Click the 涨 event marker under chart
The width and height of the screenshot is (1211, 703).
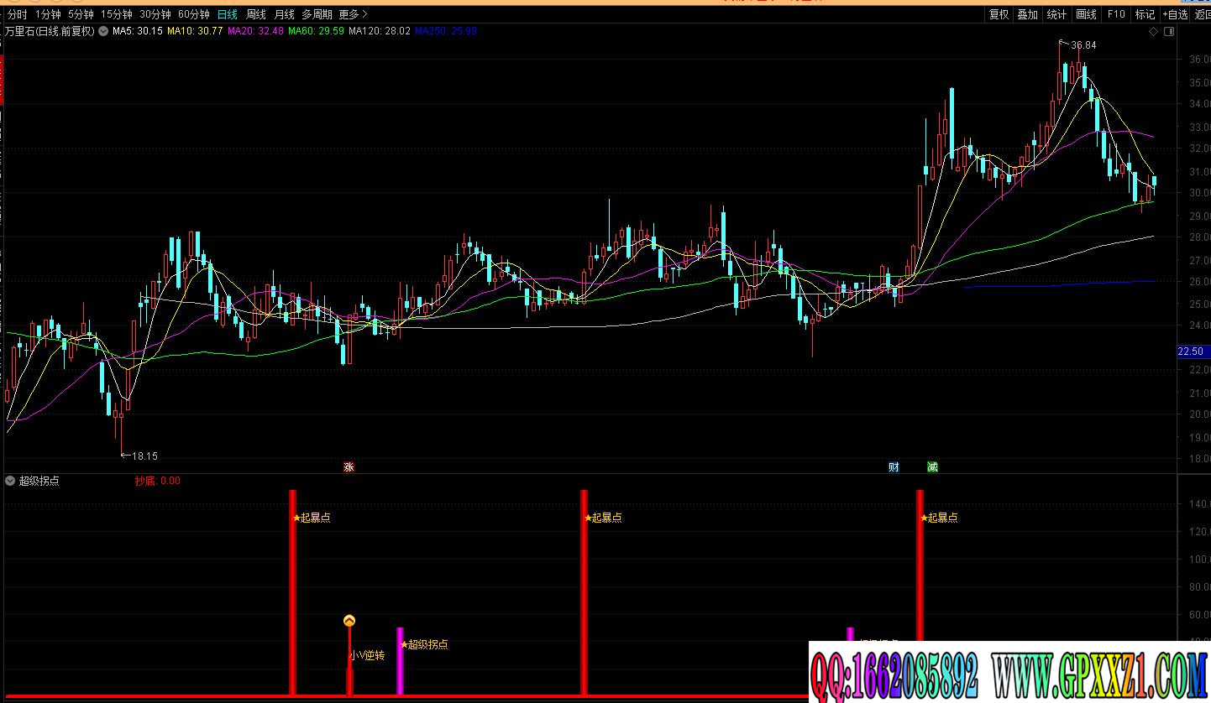349,467
